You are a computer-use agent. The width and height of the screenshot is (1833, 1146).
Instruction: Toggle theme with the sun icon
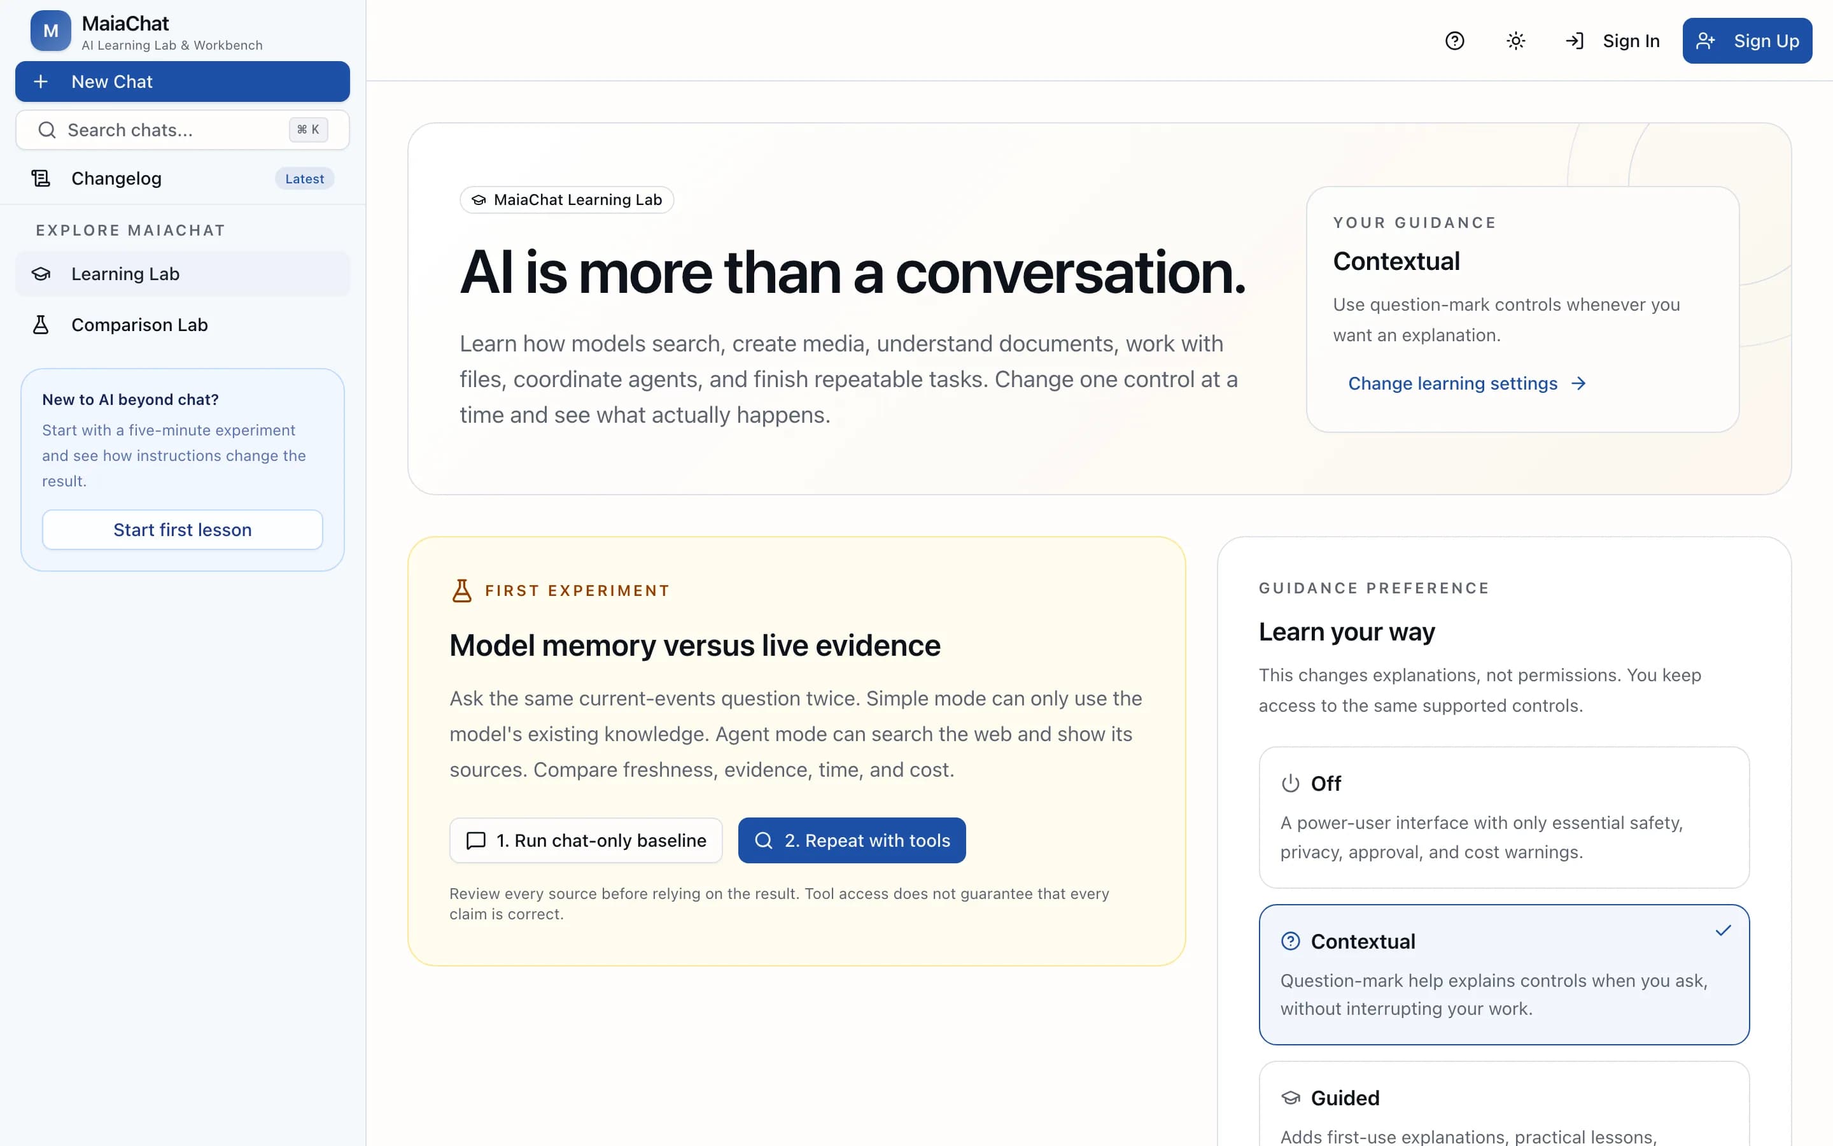click(1515, 41)
